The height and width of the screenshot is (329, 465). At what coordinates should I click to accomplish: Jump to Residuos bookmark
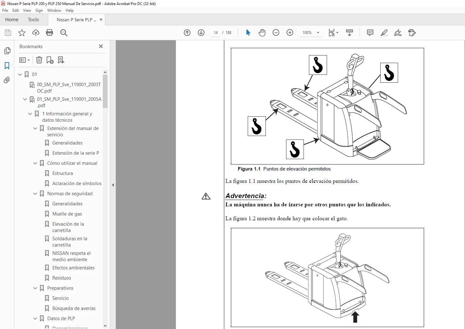62,278
